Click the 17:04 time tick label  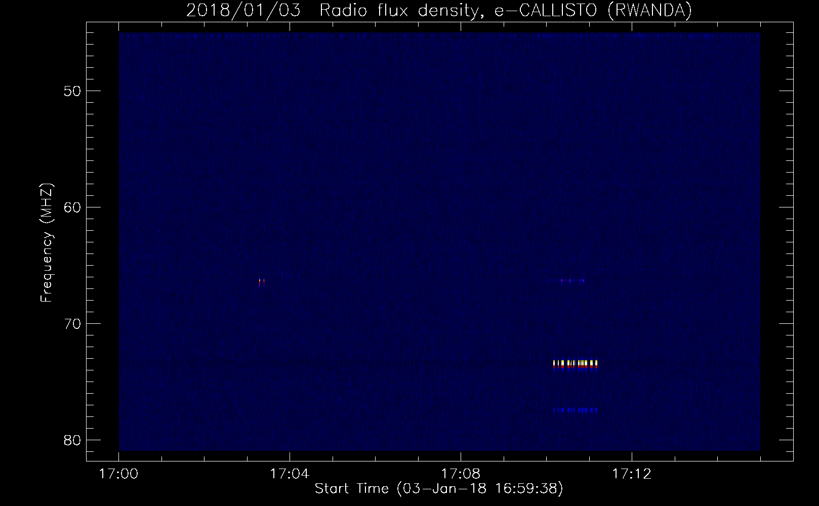point(290,474)
